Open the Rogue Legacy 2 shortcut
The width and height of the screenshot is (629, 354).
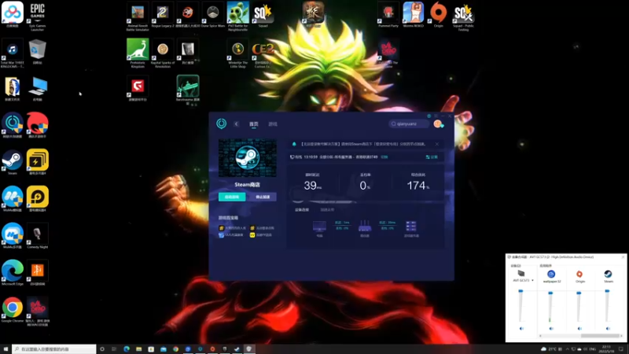click(163, 15)
